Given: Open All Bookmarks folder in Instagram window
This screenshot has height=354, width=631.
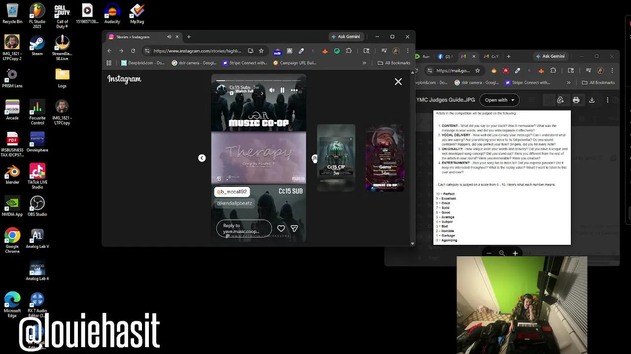Looking at the screenshot, I should click(394, 63).
